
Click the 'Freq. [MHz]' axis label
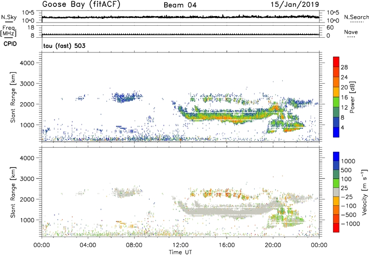[x=8, y=31]
